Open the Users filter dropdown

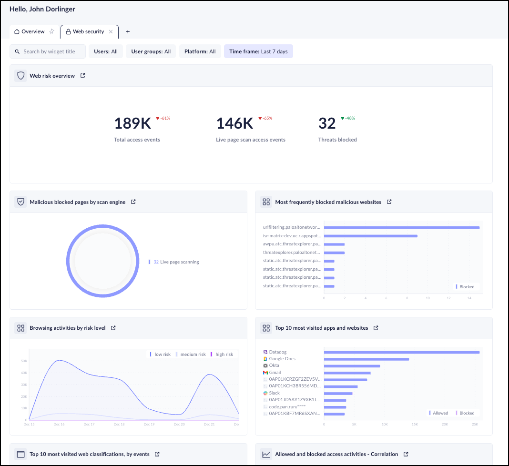[x=106, y=51]
